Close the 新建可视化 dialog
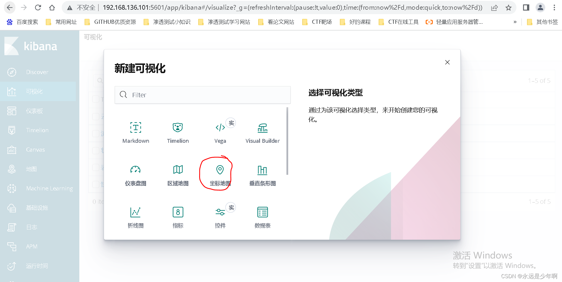The height and width of the screenshot is (282, 562). 447,62
